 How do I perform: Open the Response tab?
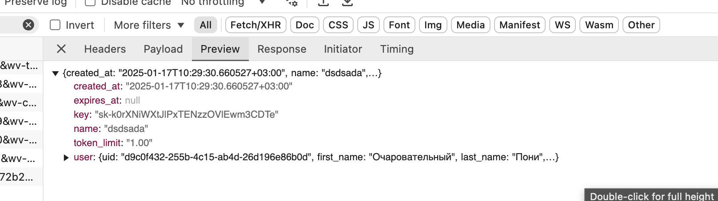coord(282,49)
